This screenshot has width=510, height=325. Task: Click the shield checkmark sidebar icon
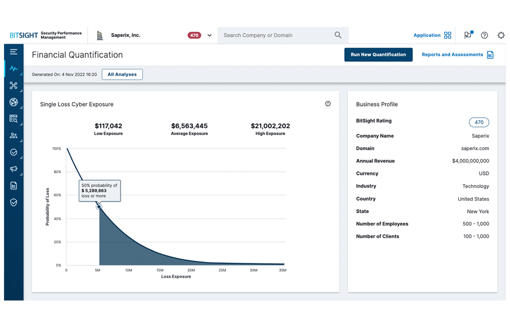click(13, 202)
